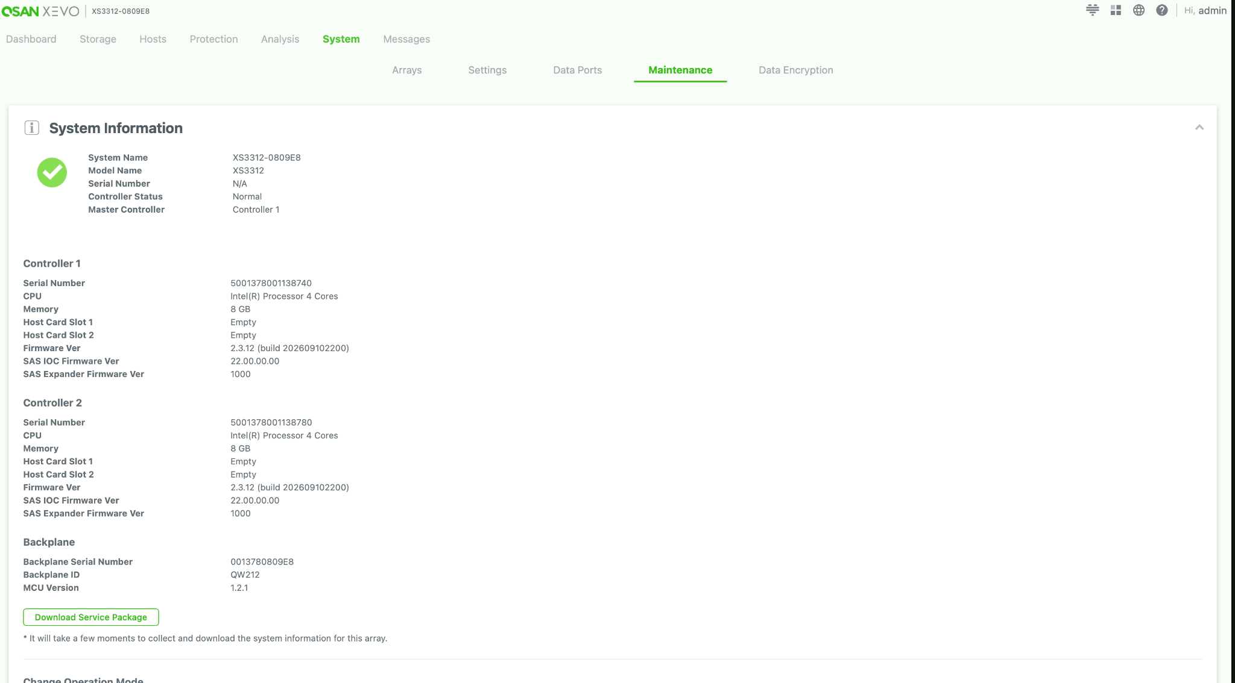The width and height of the screenshot is (1235, 683).
Task: Go to the Dashboard menu
Action: click(x=31, y=39)
